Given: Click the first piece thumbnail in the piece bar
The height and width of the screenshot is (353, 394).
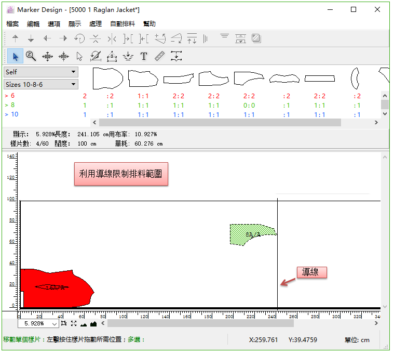Looking at the screenshot, I should [107, 78].
